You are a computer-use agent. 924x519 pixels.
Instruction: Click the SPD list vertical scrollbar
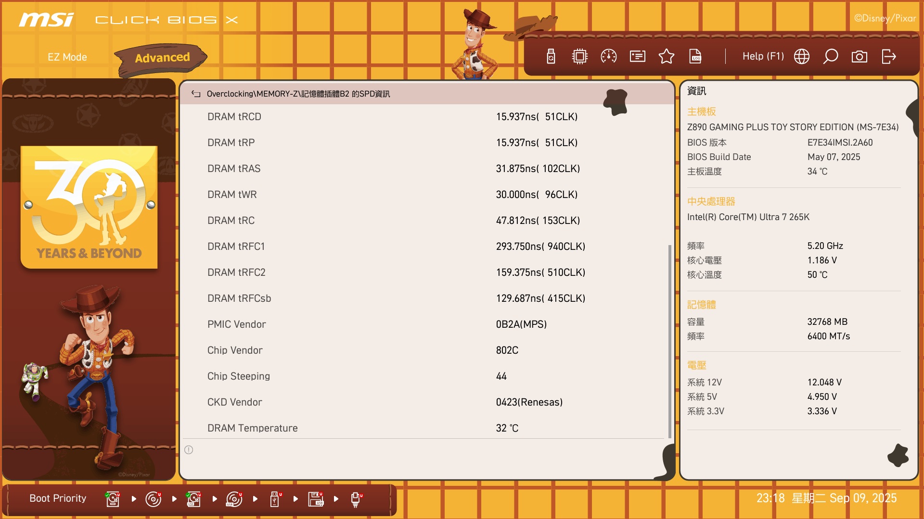669,341
